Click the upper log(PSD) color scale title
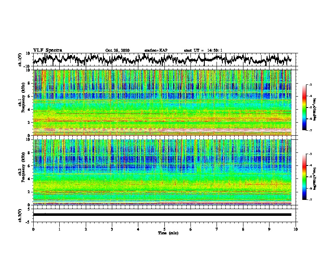Viewport: 333px width, 257px height. pos(315,109)
